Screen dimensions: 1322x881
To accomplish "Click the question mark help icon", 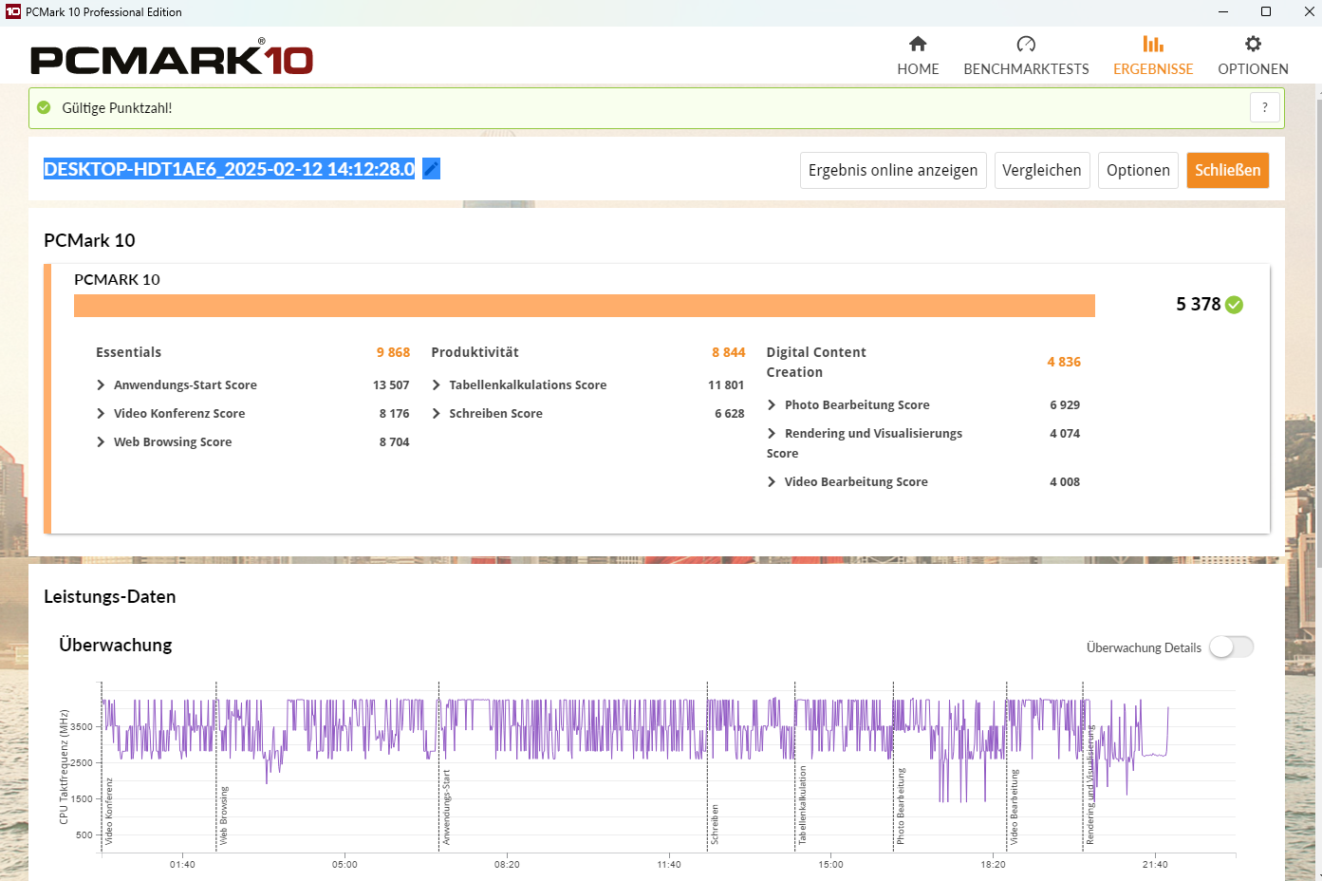I will point(1265,108).
